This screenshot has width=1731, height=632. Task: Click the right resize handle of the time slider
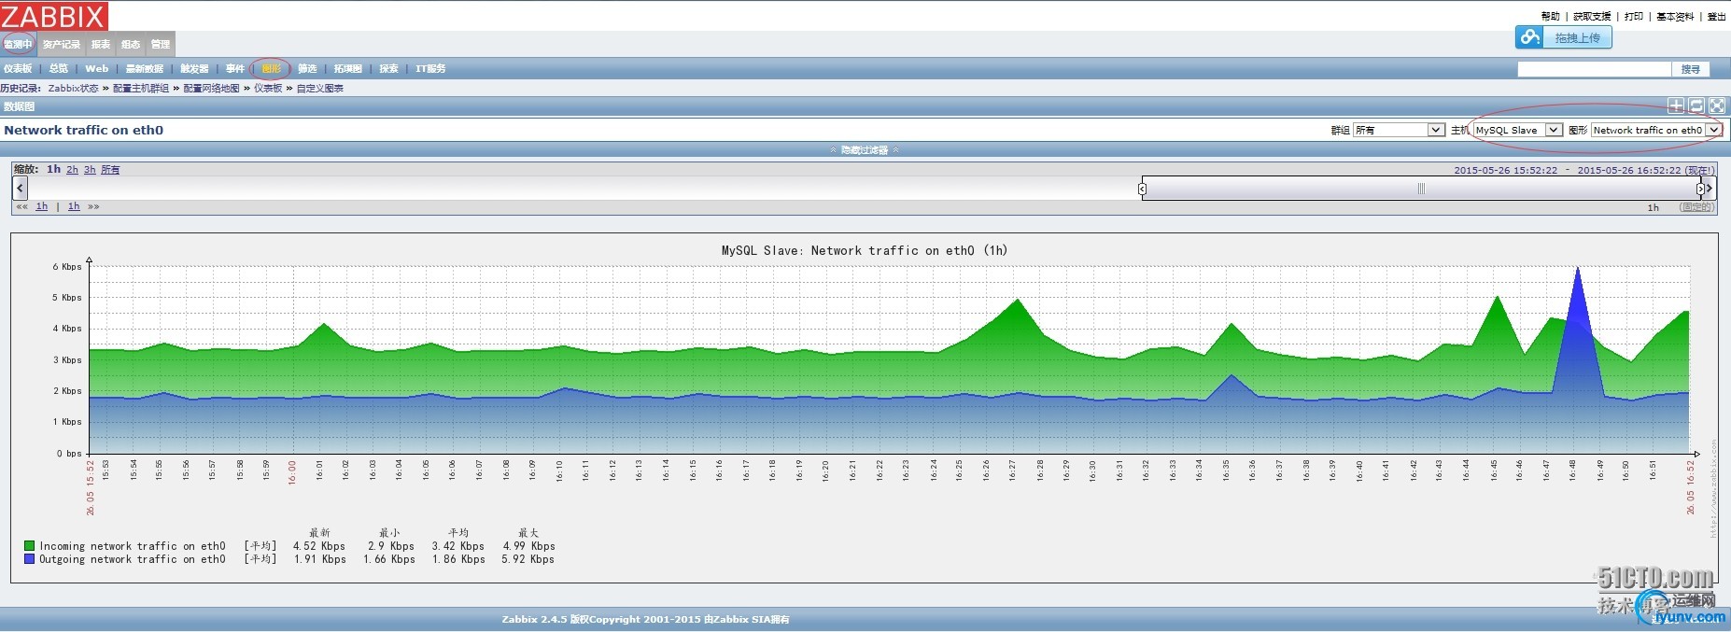tap(1700, 189)
